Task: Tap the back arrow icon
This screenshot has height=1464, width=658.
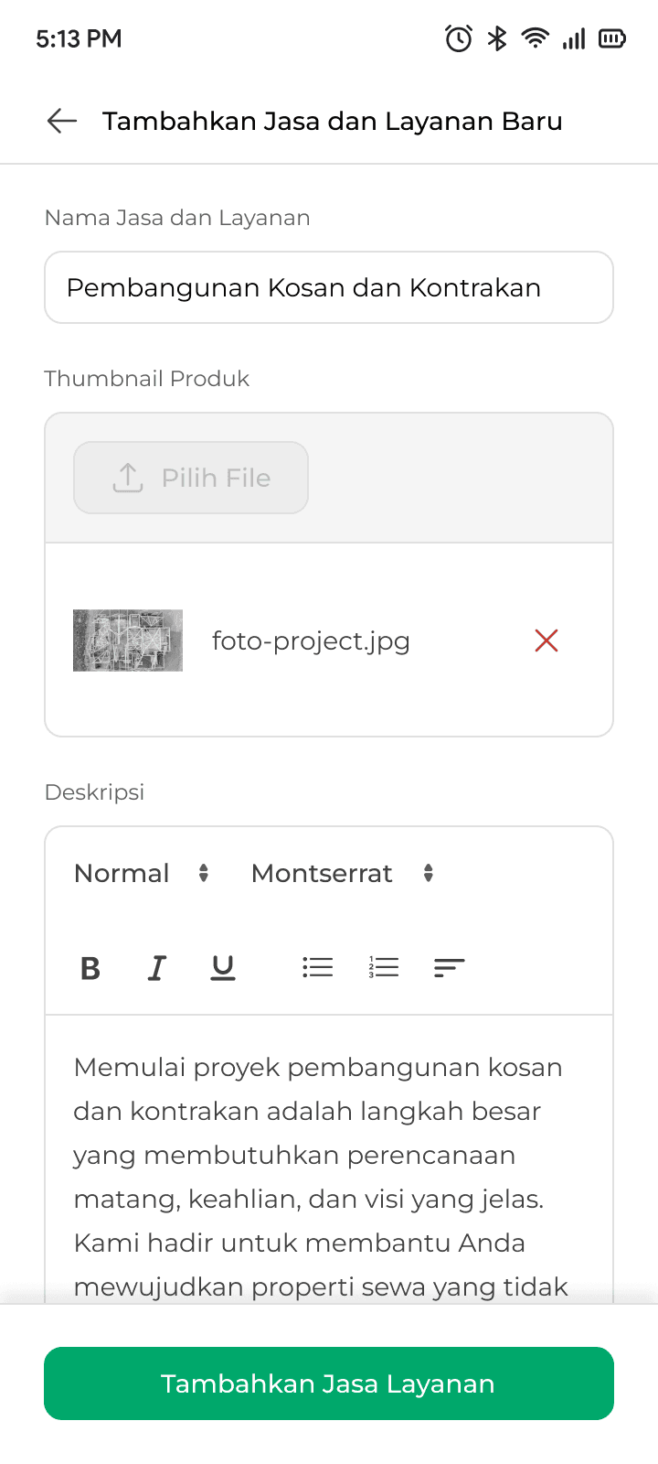Action: click(x=61, y=121)
